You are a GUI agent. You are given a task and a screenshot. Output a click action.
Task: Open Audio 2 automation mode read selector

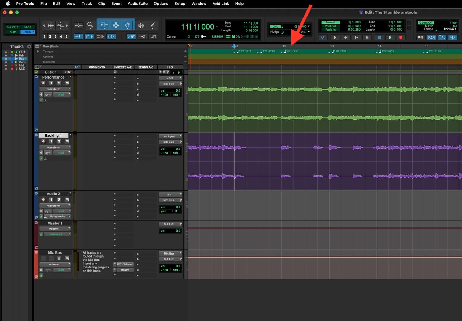62,211
